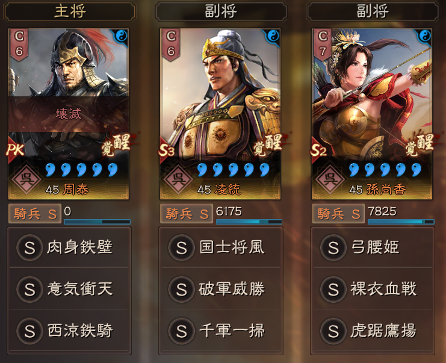The width and height of the screenshot is (446, 363).
Task: Click the yin-yang icon on 周泰's card
Action: [122, 36]
